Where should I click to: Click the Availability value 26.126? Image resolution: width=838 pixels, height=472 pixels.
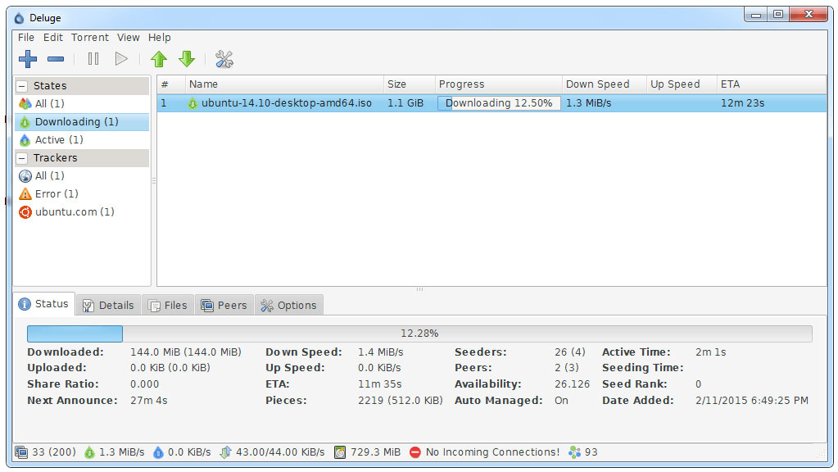pyautogui.click(x=573, y=384)
